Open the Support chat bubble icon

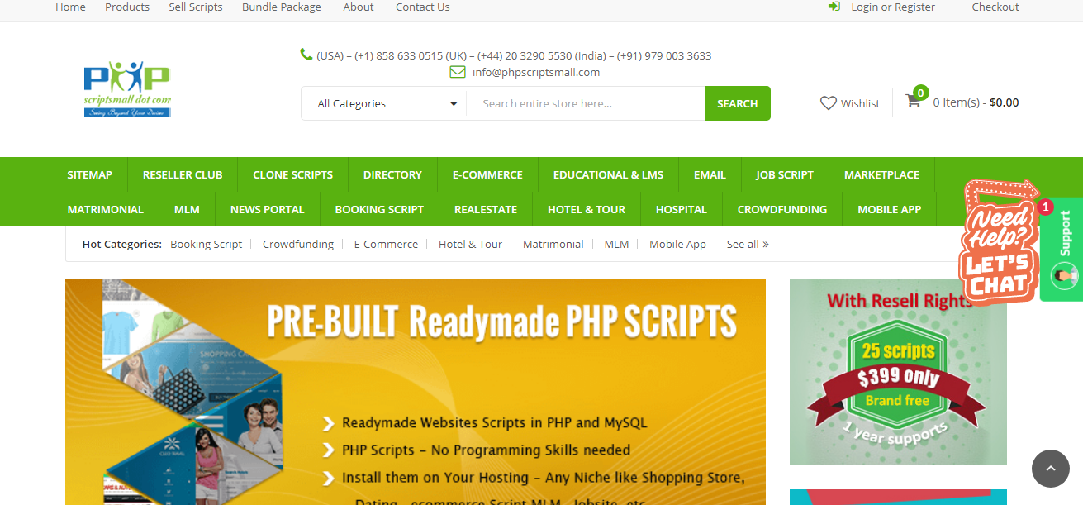pyautogui.click(x=1064, y=275)
